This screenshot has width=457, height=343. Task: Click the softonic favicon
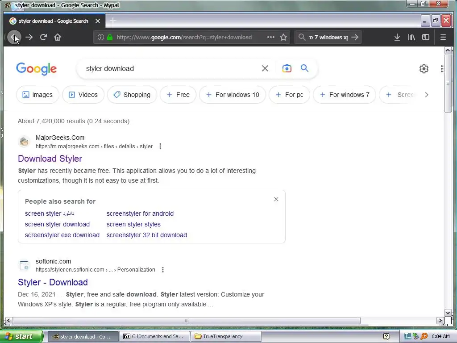point(24,265)
